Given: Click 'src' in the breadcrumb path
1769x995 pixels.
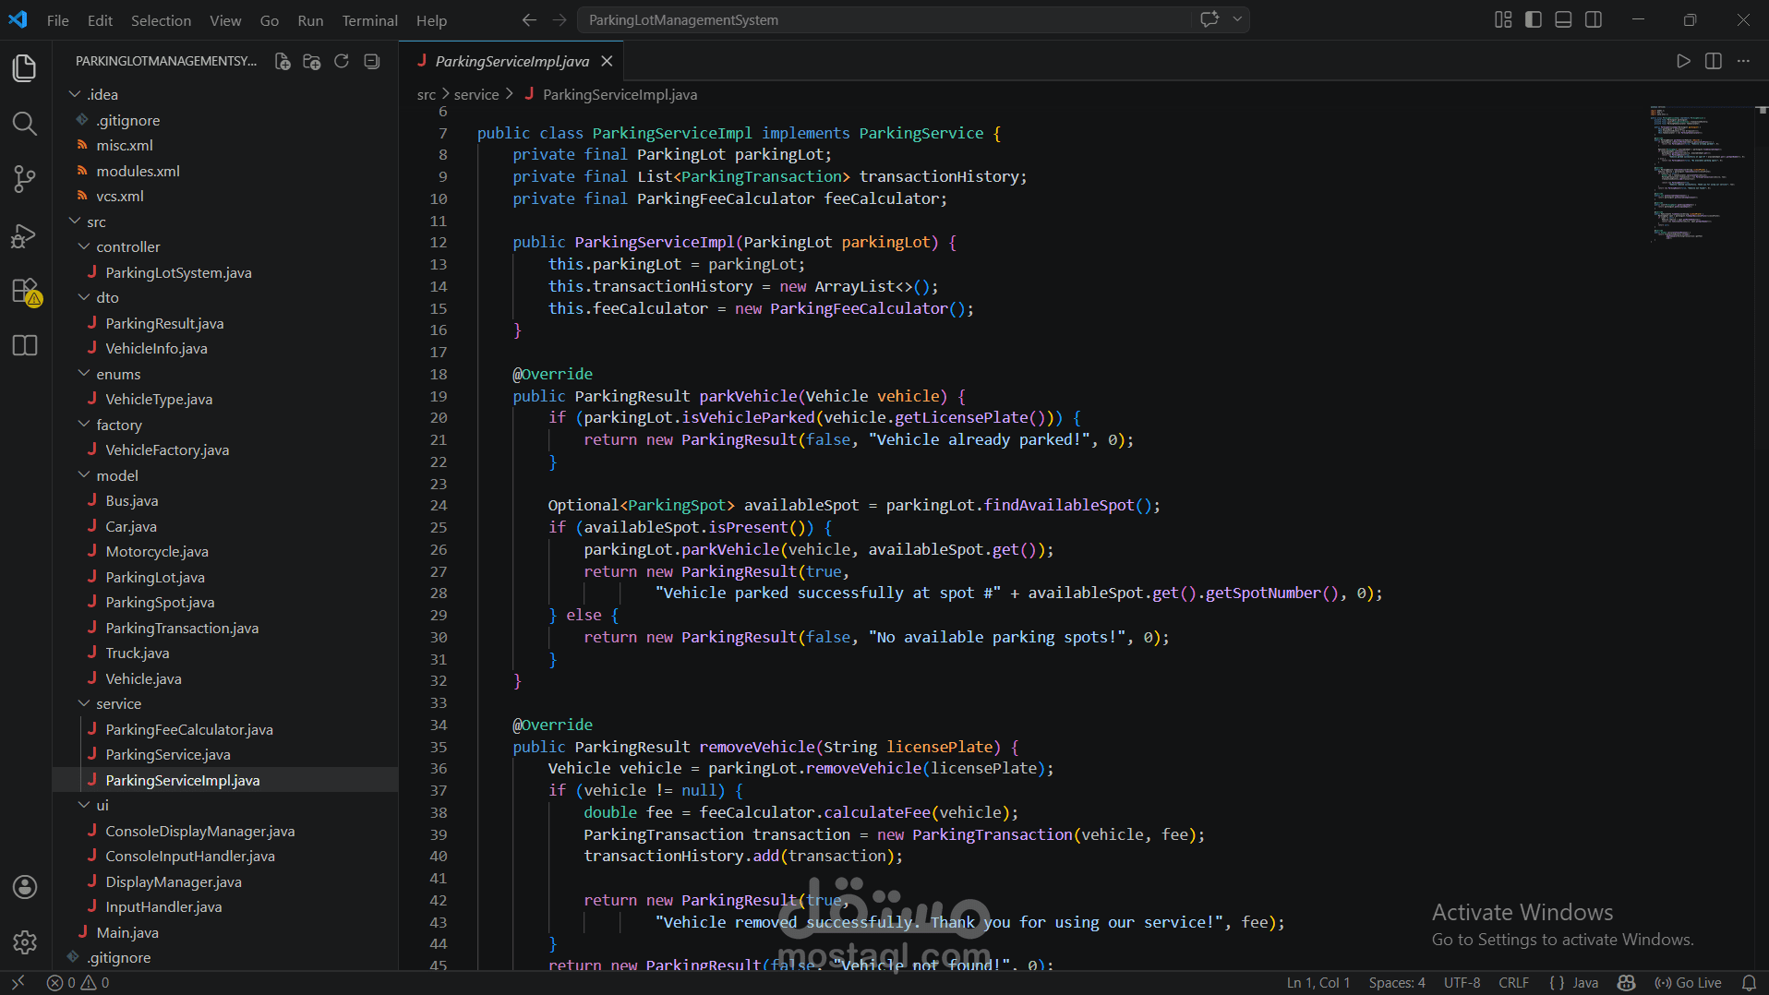Looking at the screenshot, I should click(426, 94).
